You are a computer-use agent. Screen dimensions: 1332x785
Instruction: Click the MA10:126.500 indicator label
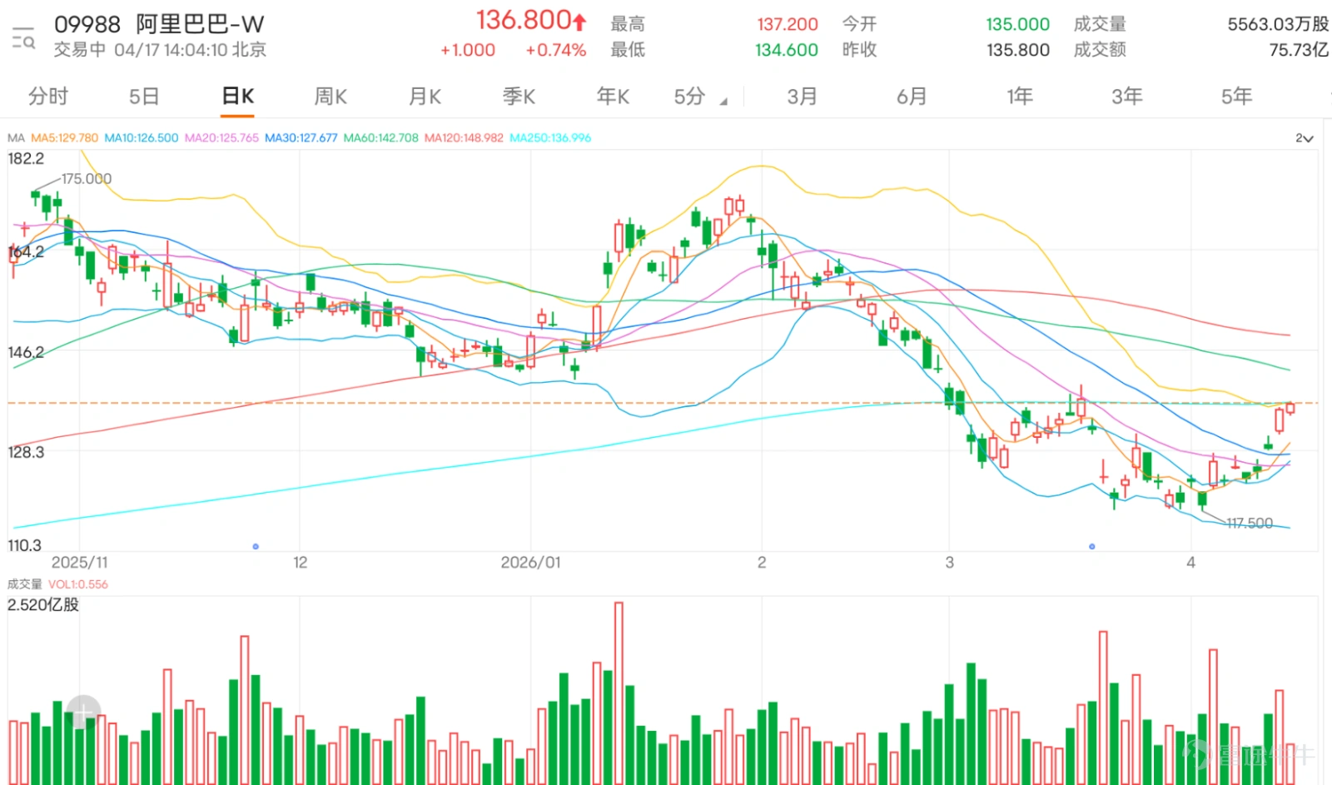[141, 138]
